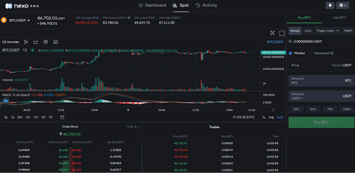Click the chart axis settings gear

(x=273, y=110)
